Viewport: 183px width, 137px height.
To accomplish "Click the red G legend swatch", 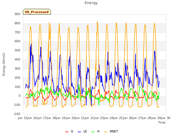I will [67, 132].
